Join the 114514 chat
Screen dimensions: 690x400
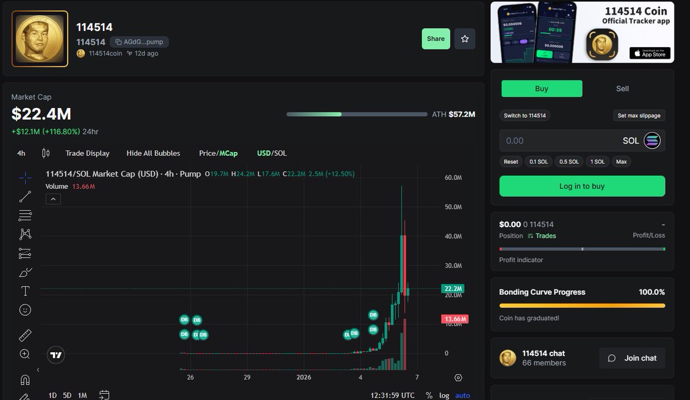tap(632, 358)
